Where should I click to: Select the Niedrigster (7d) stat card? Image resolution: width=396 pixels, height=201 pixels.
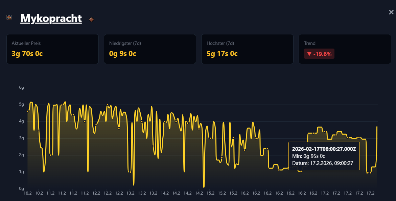coord(150,49)
